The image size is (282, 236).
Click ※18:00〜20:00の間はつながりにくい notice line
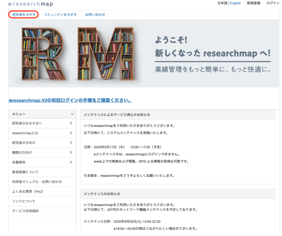155,229
